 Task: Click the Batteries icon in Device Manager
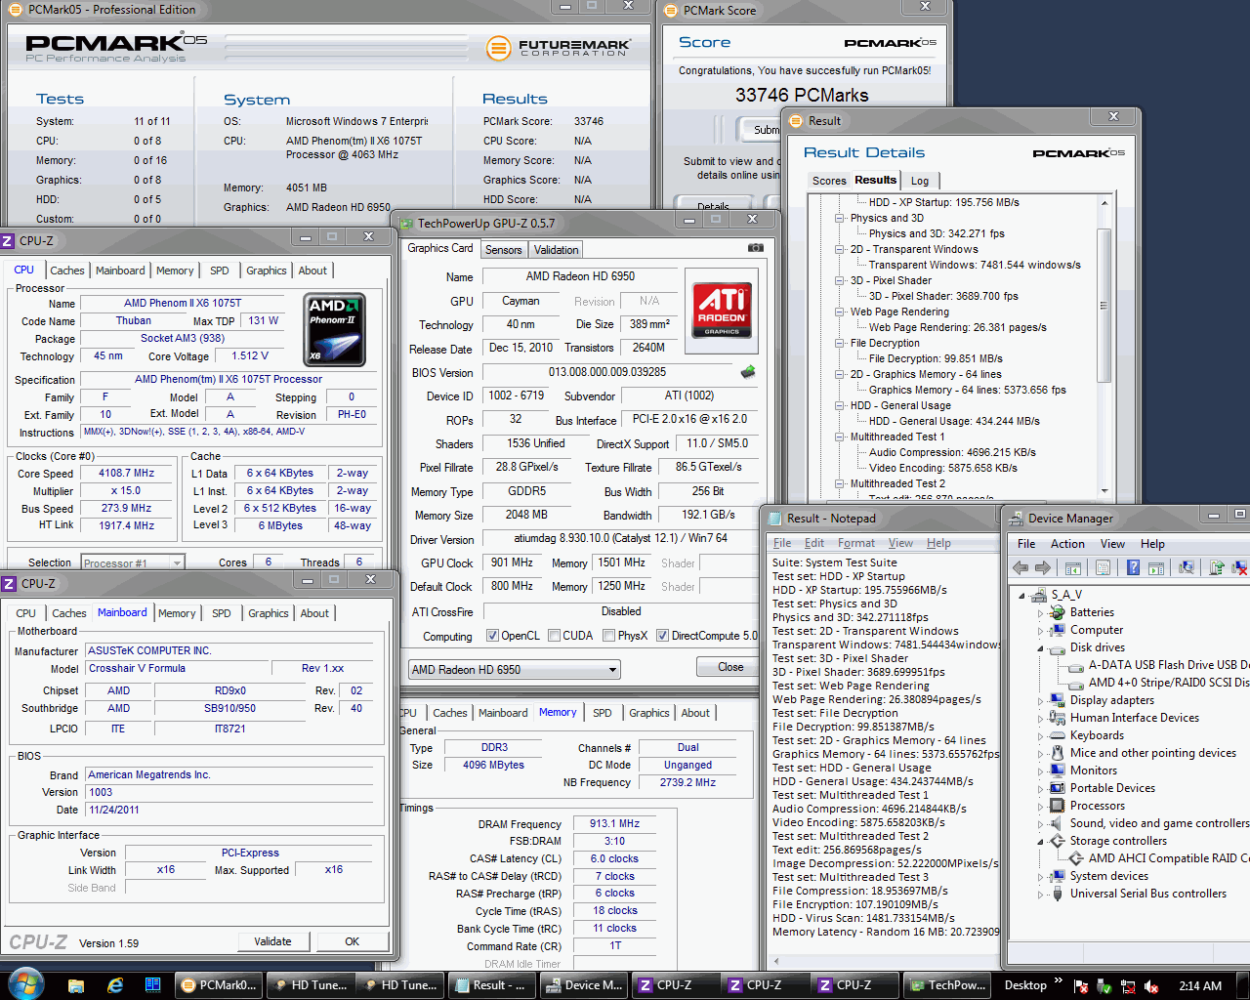point(1057,612)
